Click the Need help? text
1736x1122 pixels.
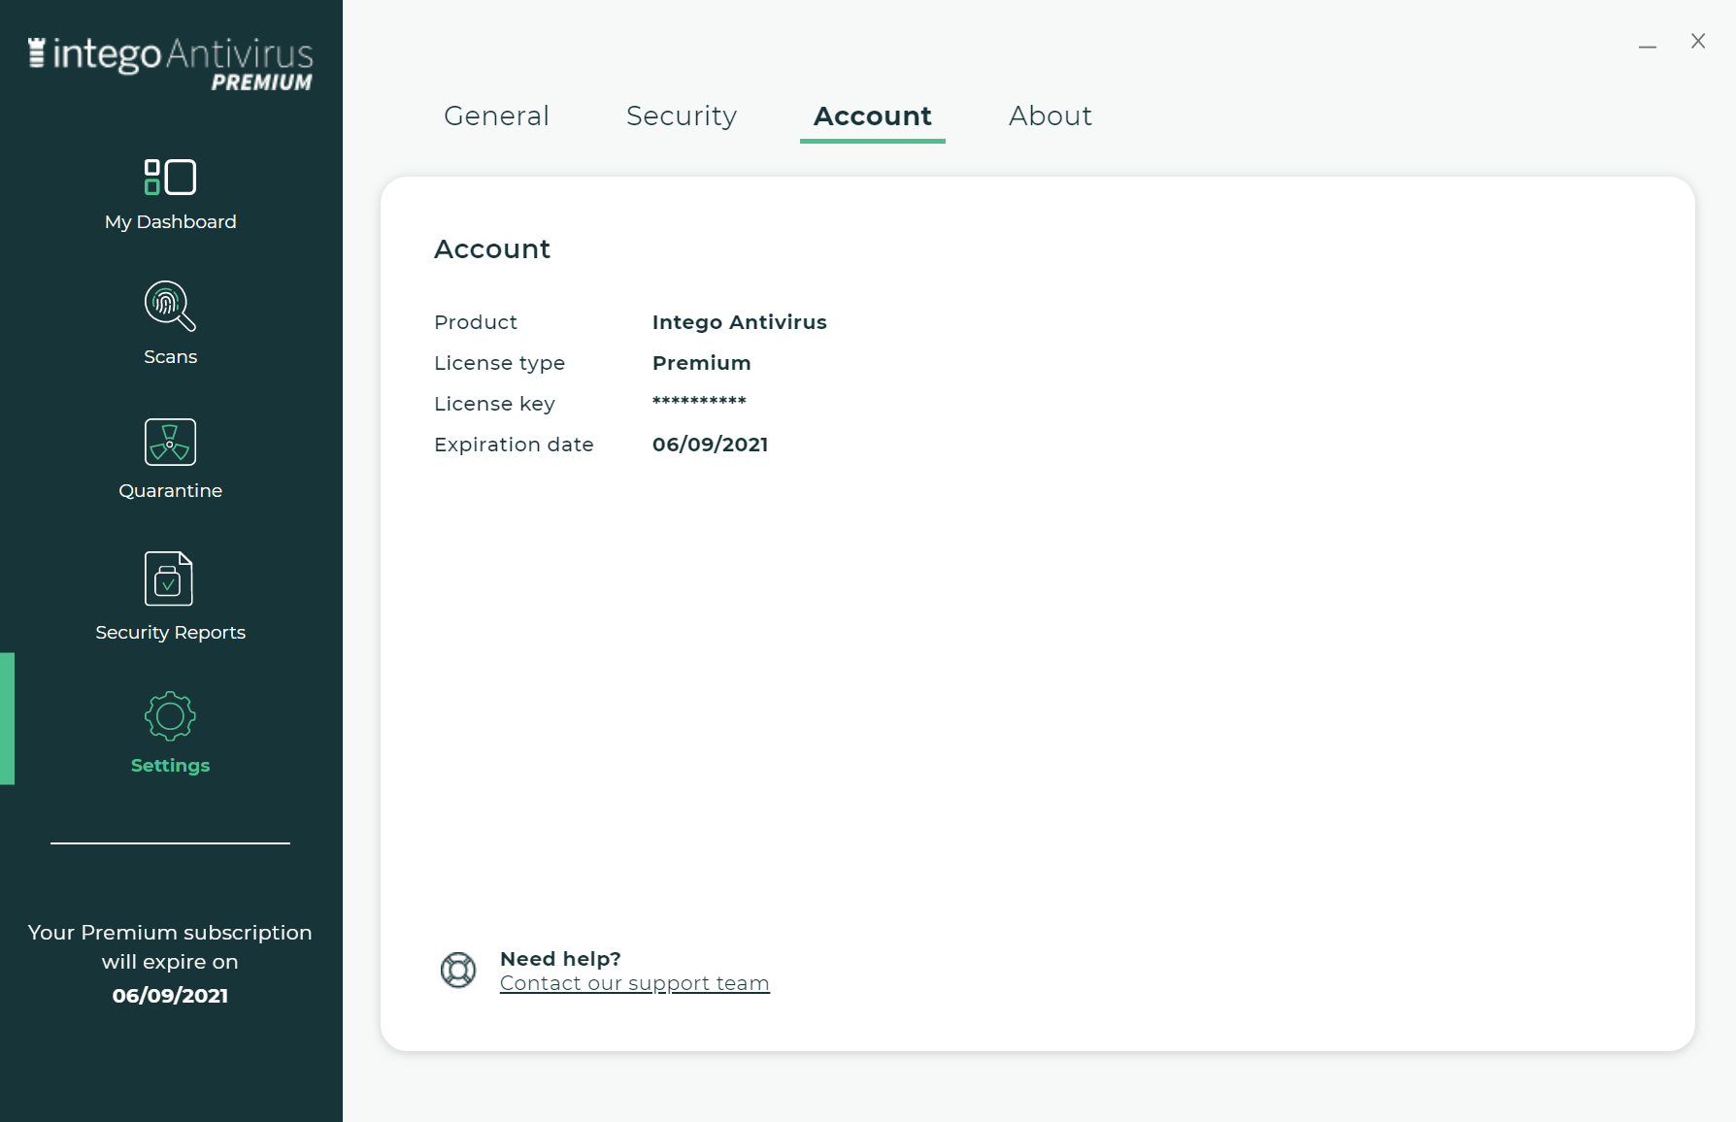click(560, 959)
